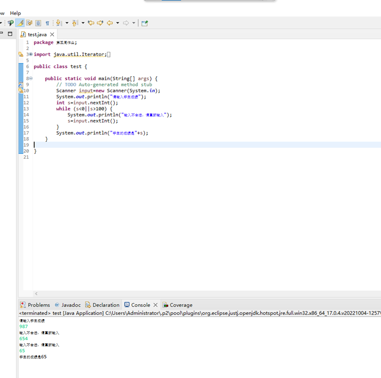Open the Forward history dropdown arrow
The width and height of the screenshot is (381, 378).
pyautogui.click(x=133, y=23)
